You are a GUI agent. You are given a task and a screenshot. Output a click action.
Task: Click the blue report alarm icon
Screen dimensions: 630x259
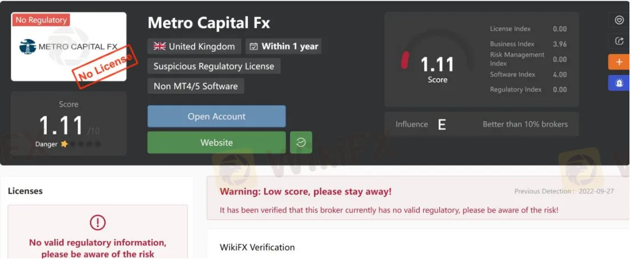pos(619,82)
